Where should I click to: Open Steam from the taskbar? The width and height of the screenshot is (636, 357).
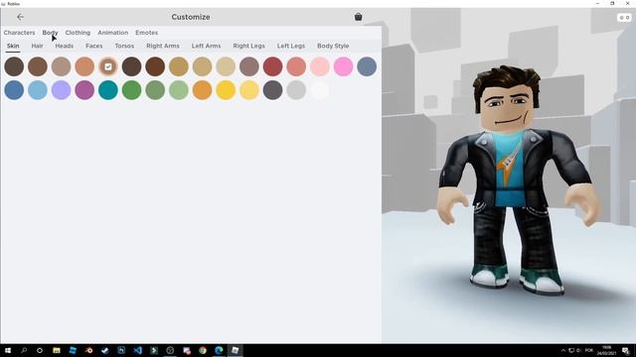[105, 350]
